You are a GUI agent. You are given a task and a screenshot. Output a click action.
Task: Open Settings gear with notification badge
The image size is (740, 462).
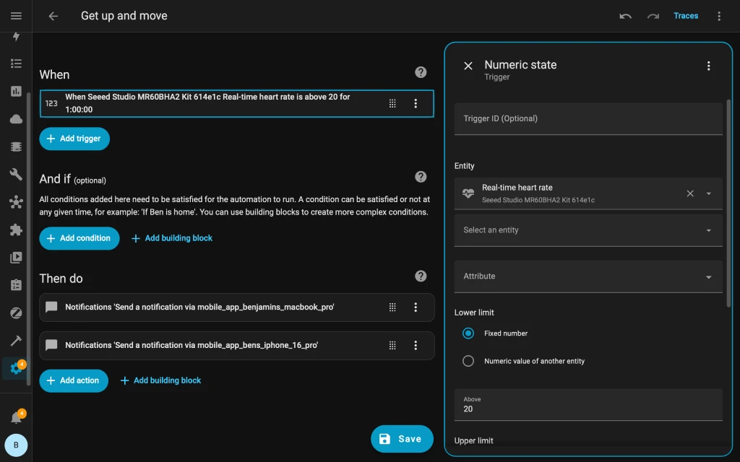(16, 368)
